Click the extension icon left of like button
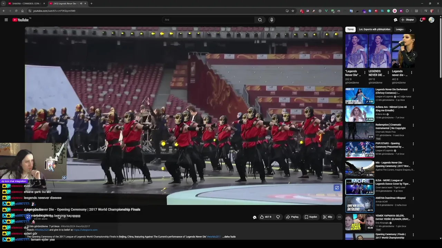 (254, 217)
